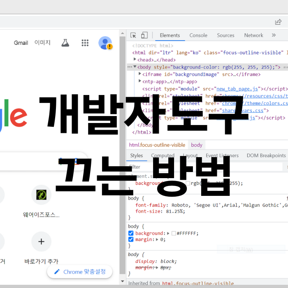Image resolution: width=288 pixels, height=288 pixels.
Task: Uncheck the background #FFFFFF property checkbox
Action: coord(131,233)
